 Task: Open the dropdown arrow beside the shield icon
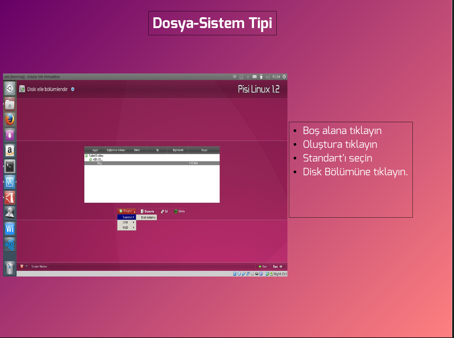pos(26,266)
